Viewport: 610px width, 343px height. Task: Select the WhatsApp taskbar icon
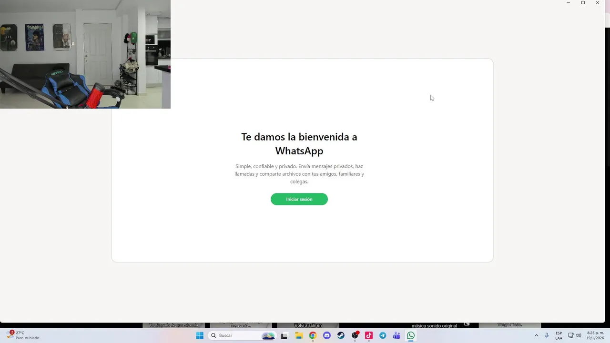pos(411,335)
